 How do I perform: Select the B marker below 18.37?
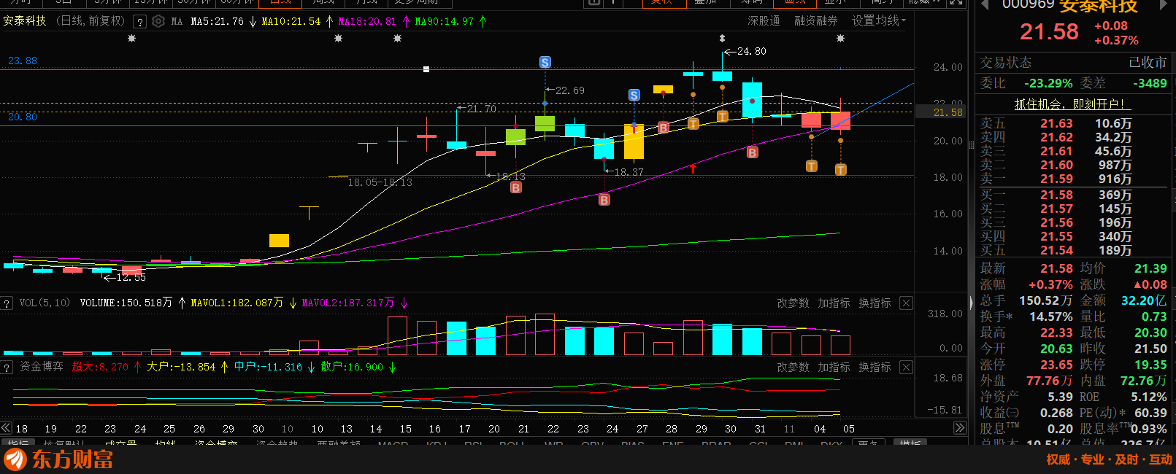pos(604,200)
